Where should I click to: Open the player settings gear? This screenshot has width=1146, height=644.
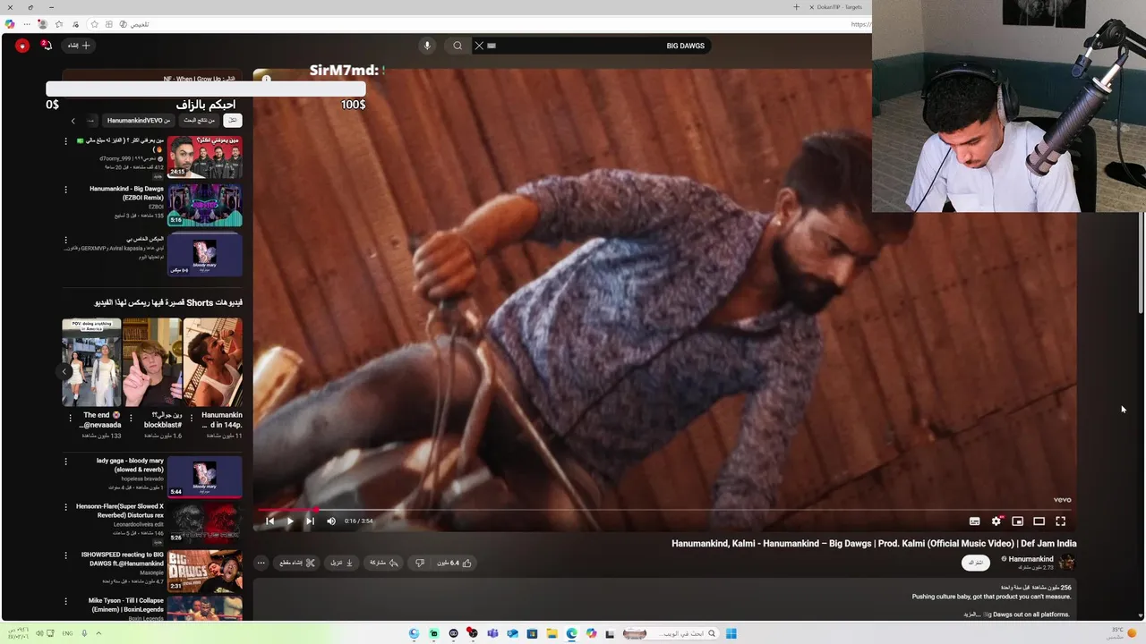pyautogui.click(x=996, y=521)
